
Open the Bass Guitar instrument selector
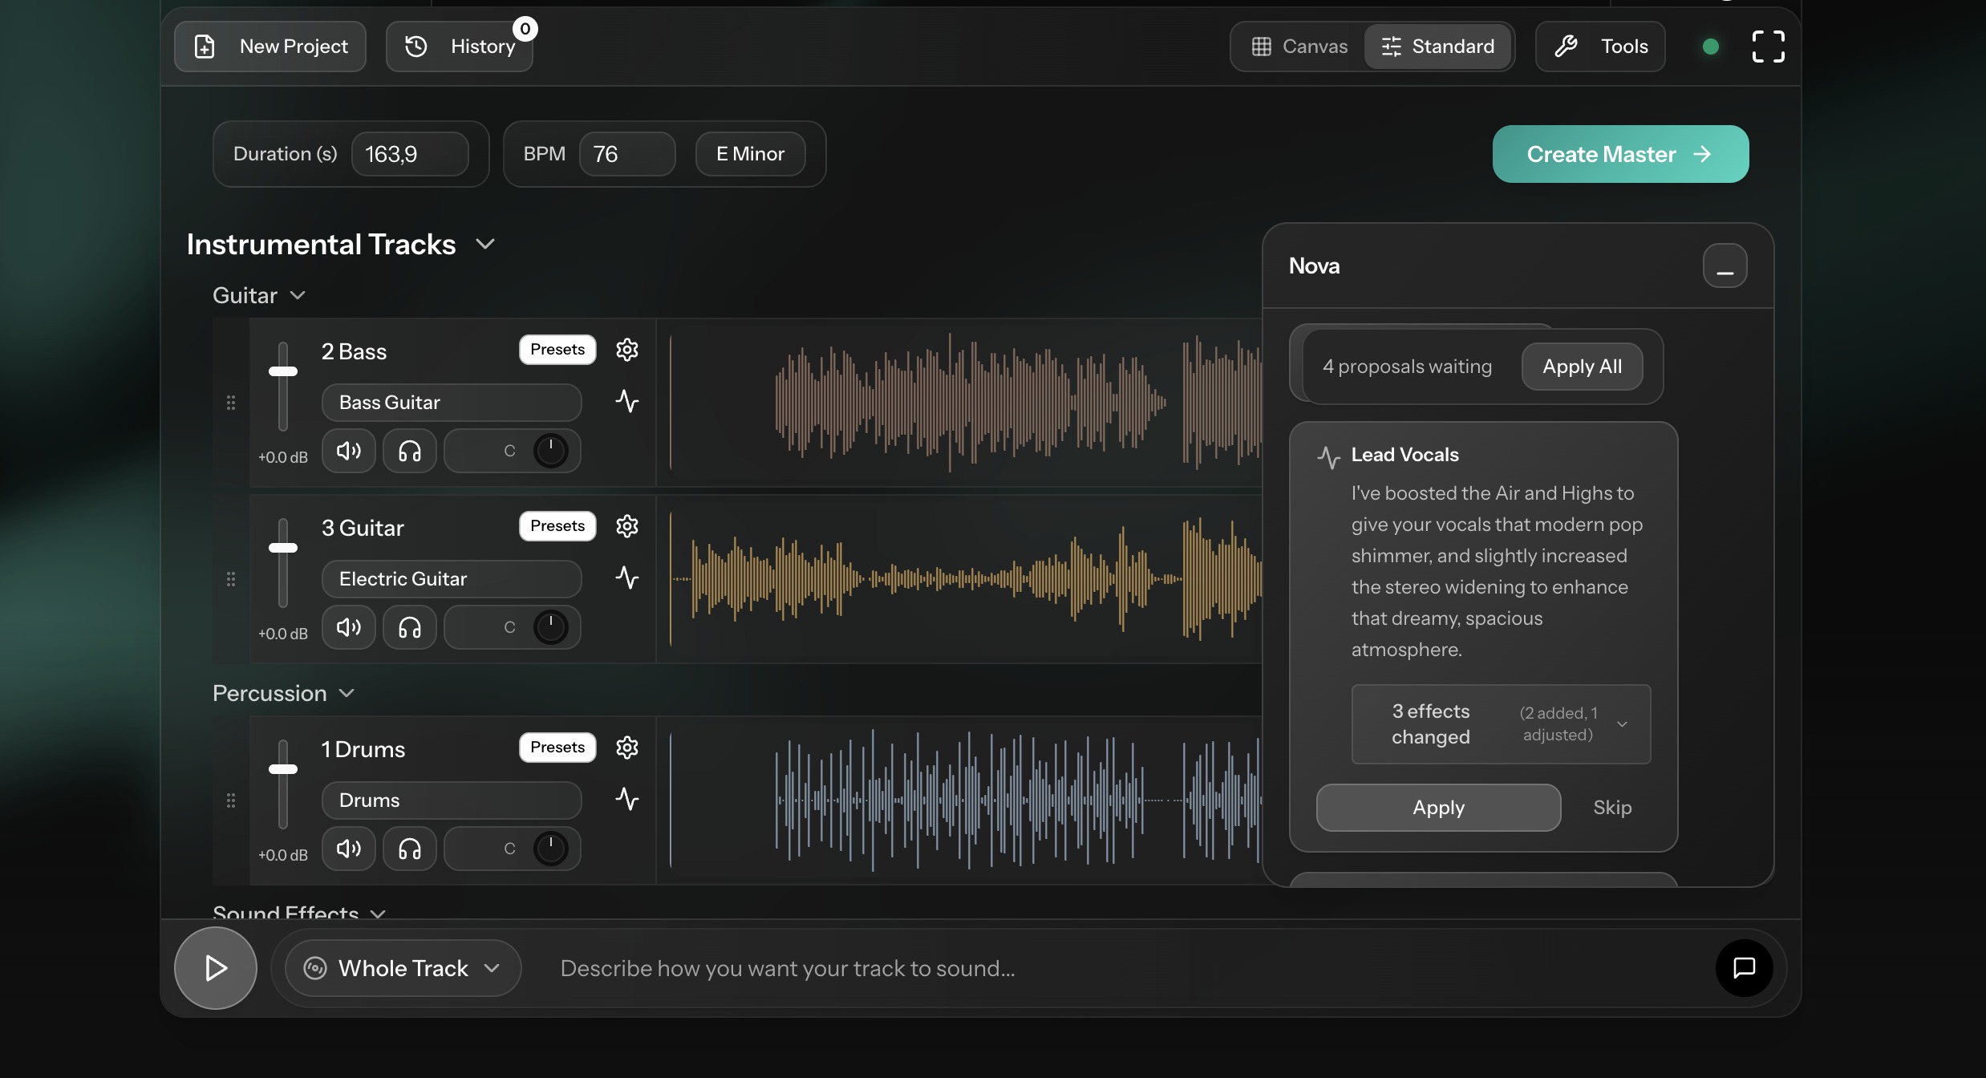(452, 403)
